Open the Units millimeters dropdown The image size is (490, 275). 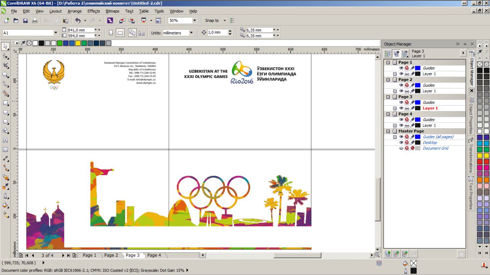point(191,33)
